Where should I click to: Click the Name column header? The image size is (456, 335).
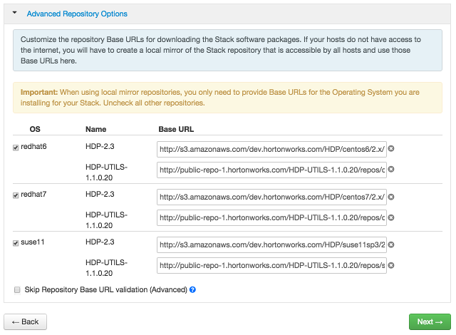pos(96,129)
